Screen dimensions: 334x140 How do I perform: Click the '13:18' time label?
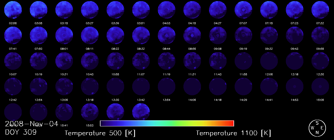(90, 100)
